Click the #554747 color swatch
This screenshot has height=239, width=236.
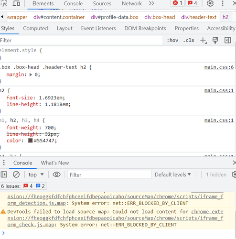click(30, 141)
